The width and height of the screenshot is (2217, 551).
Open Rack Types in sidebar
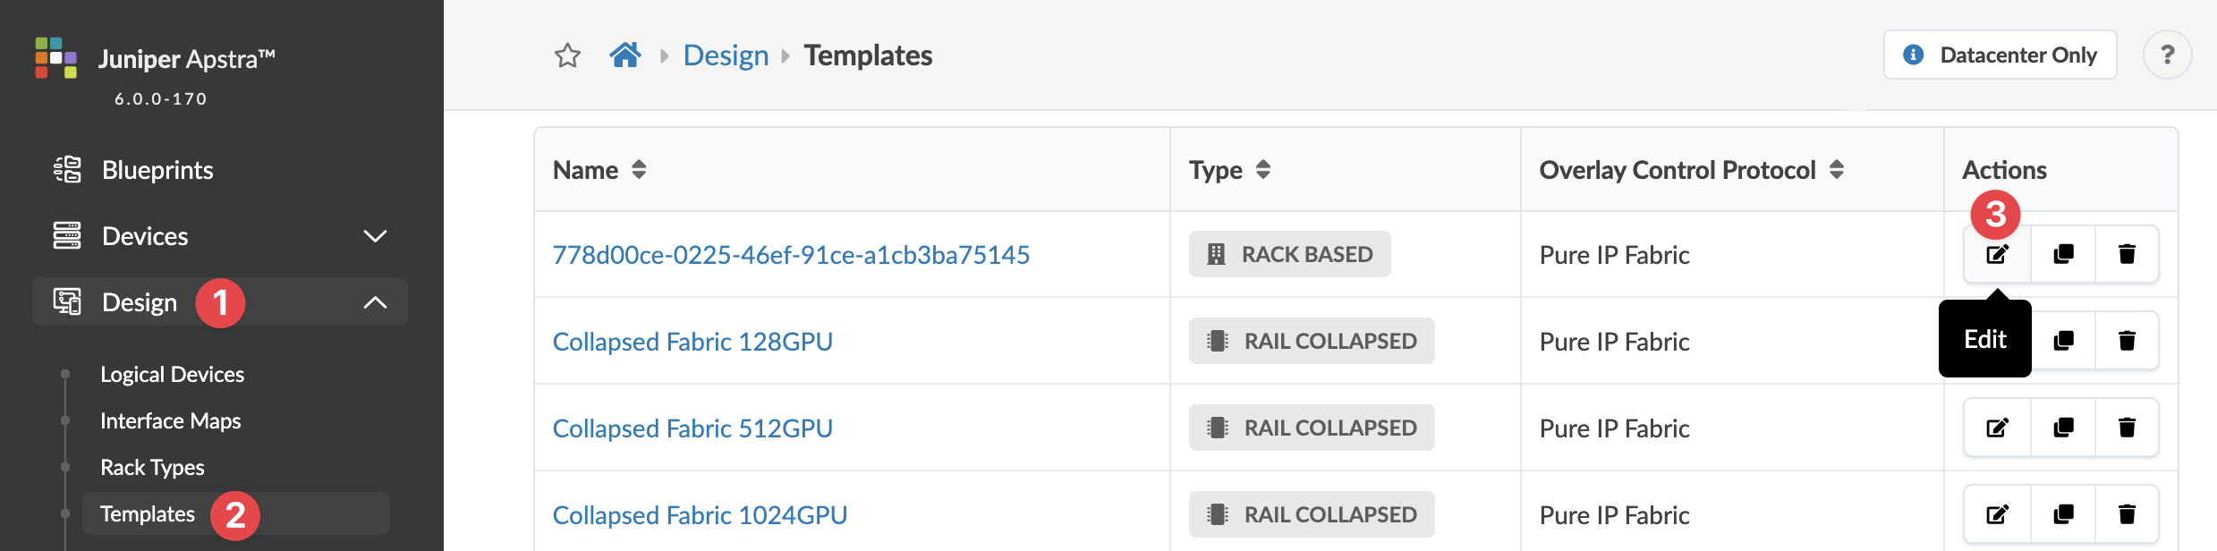point(152,467)
